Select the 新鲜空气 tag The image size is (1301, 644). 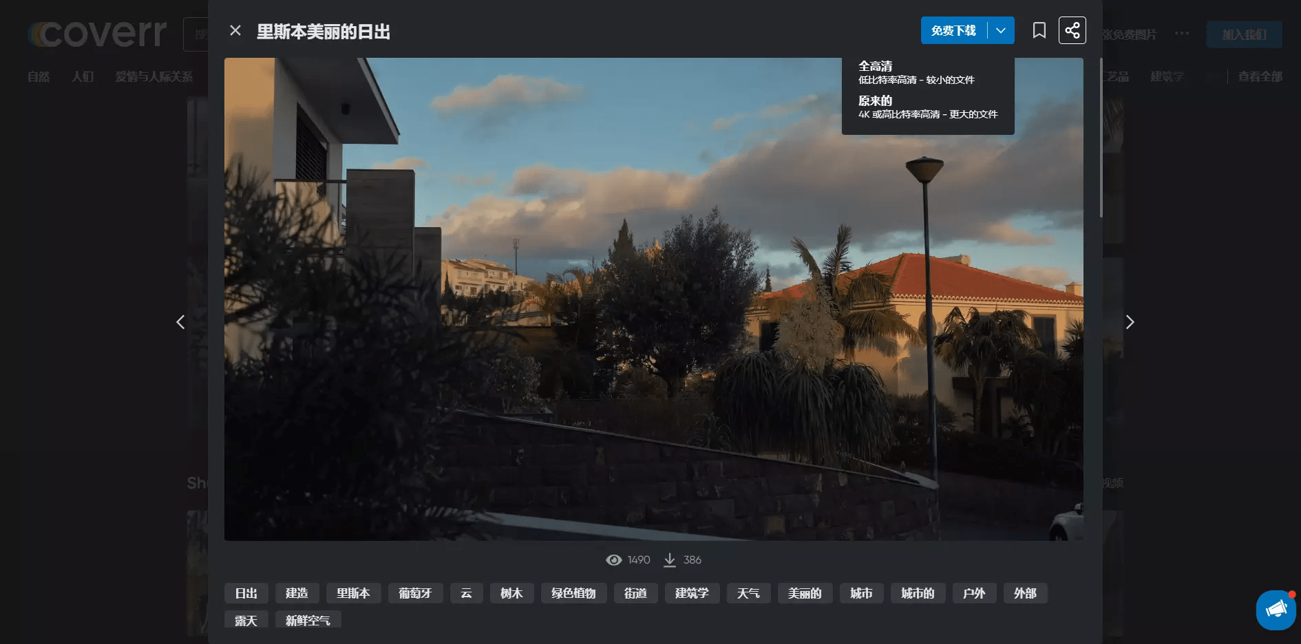(x=308, y=619)
